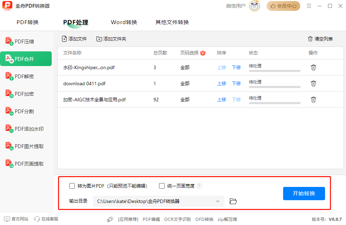Switch to the PDF转换 tab
The image size is (346, 225).
click(28, 22)
